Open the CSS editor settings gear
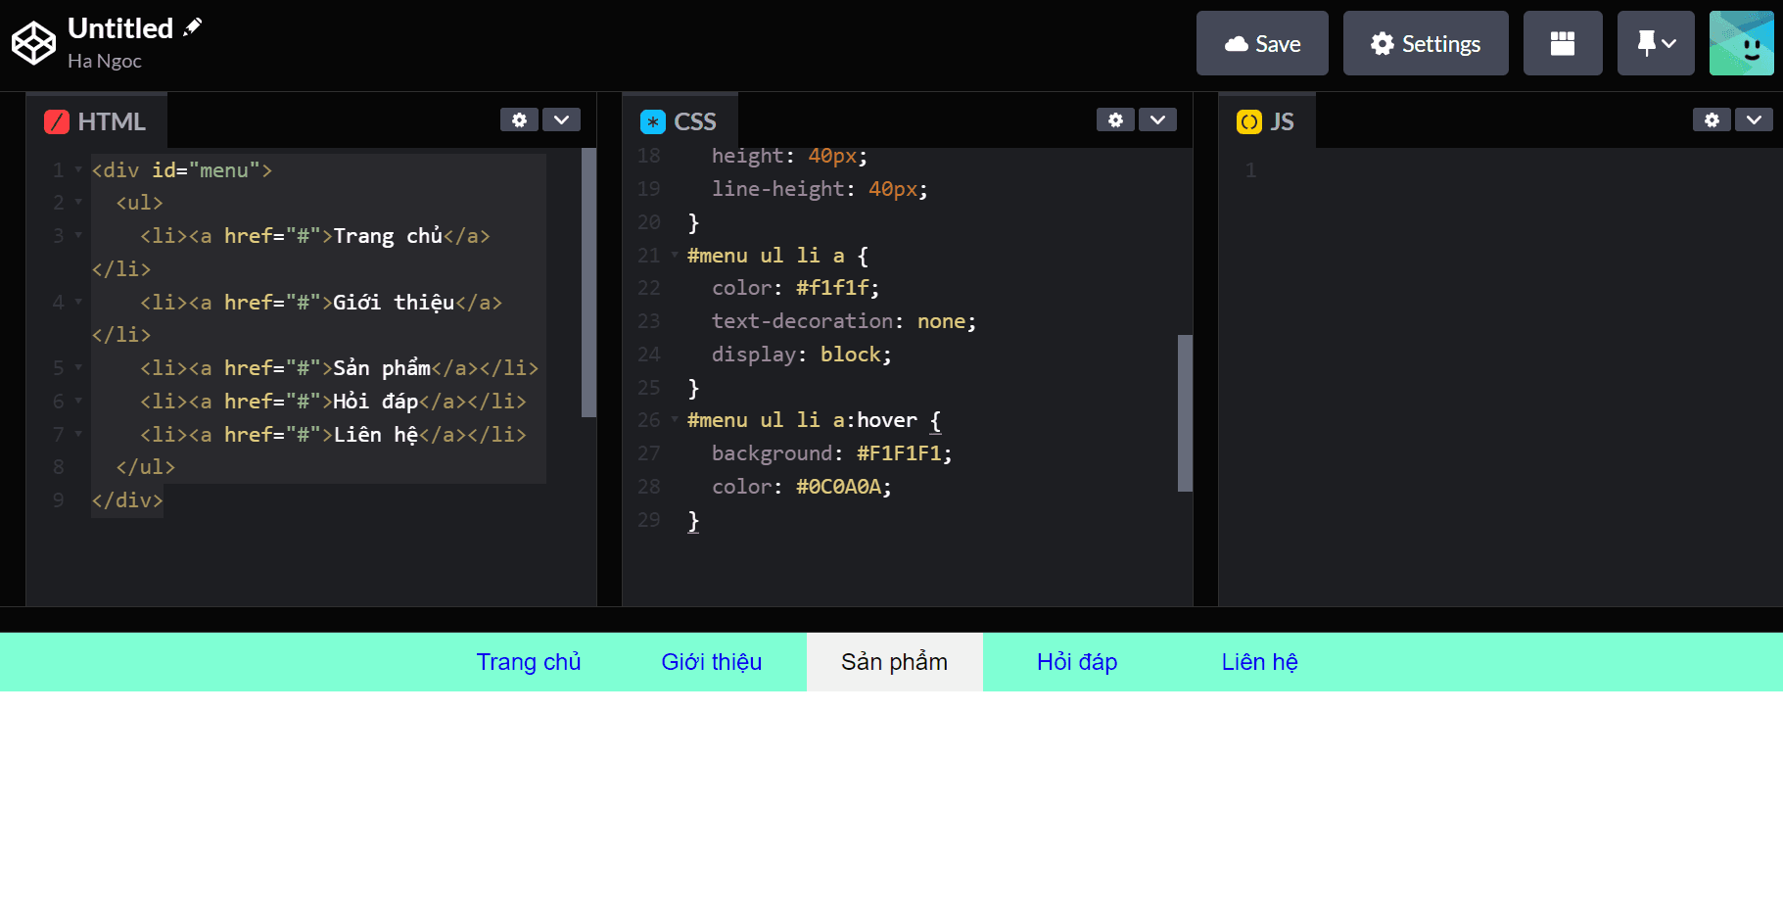Image resolution: width=1783 pixels, height=902 pixels. pos(1115,119)
